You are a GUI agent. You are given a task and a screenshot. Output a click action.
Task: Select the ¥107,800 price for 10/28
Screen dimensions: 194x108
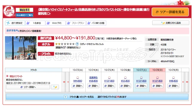click(x=157, y=81)
